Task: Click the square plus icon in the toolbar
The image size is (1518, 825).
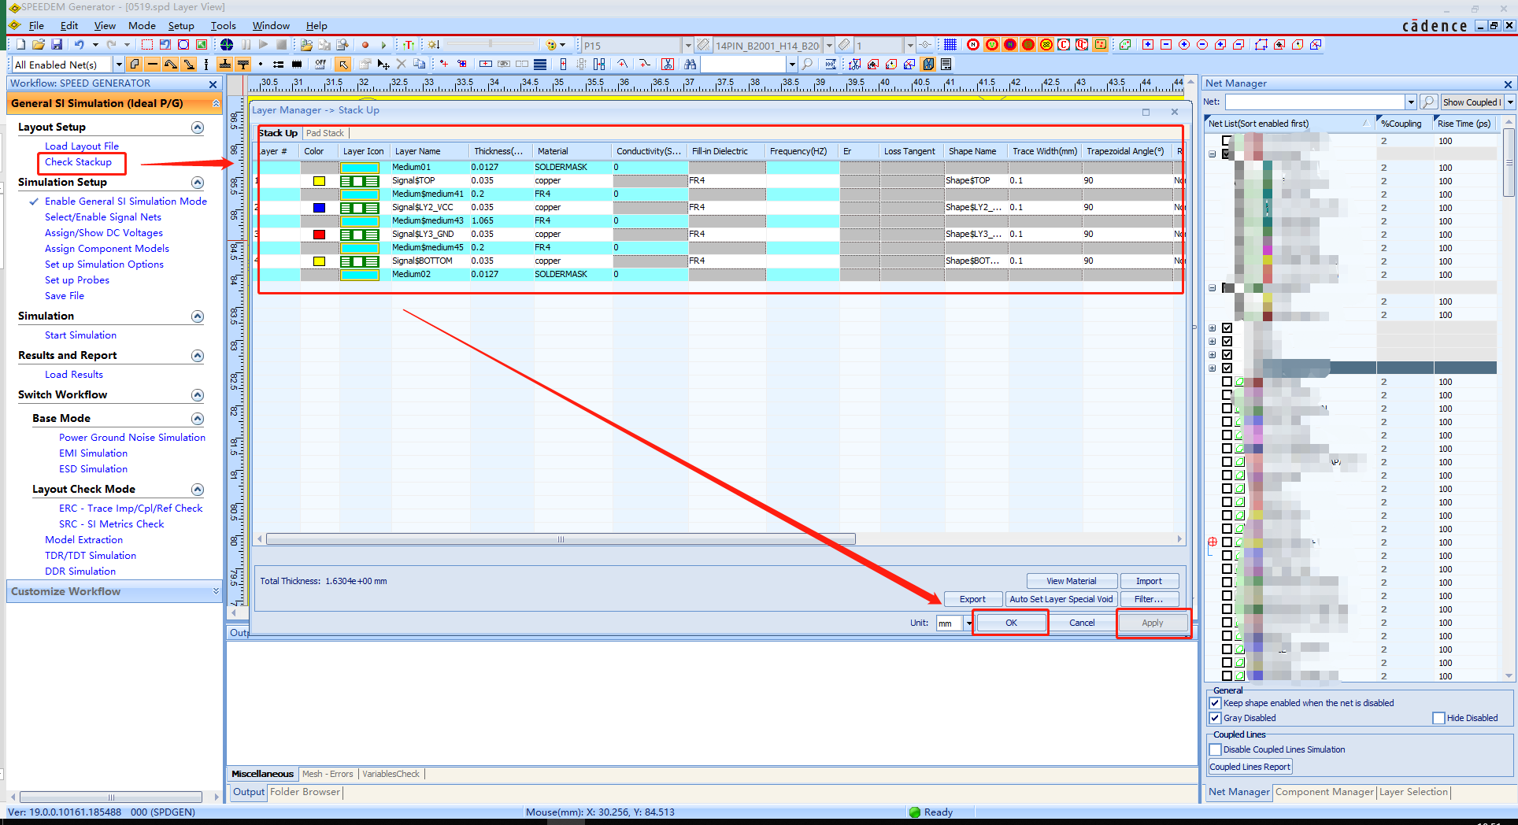Action: pos(1148,45)
